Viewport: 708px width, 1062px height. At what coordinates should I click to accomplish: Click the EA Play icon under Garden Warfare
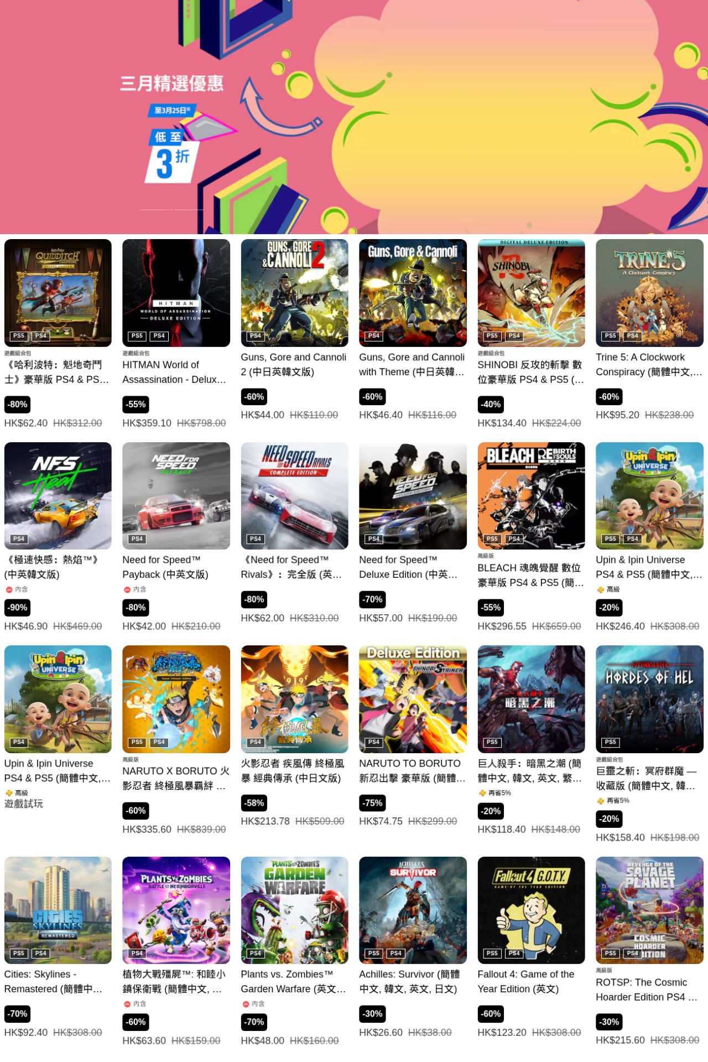[246, 1003]
